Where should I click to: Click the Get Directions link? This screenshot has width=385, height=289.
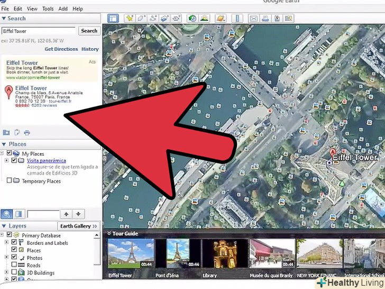pyautogui.click(x=61, y=49)
